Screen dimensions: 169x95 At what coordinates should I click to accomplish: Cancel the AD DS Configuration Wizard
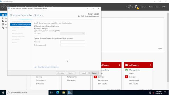click(94, 73)
